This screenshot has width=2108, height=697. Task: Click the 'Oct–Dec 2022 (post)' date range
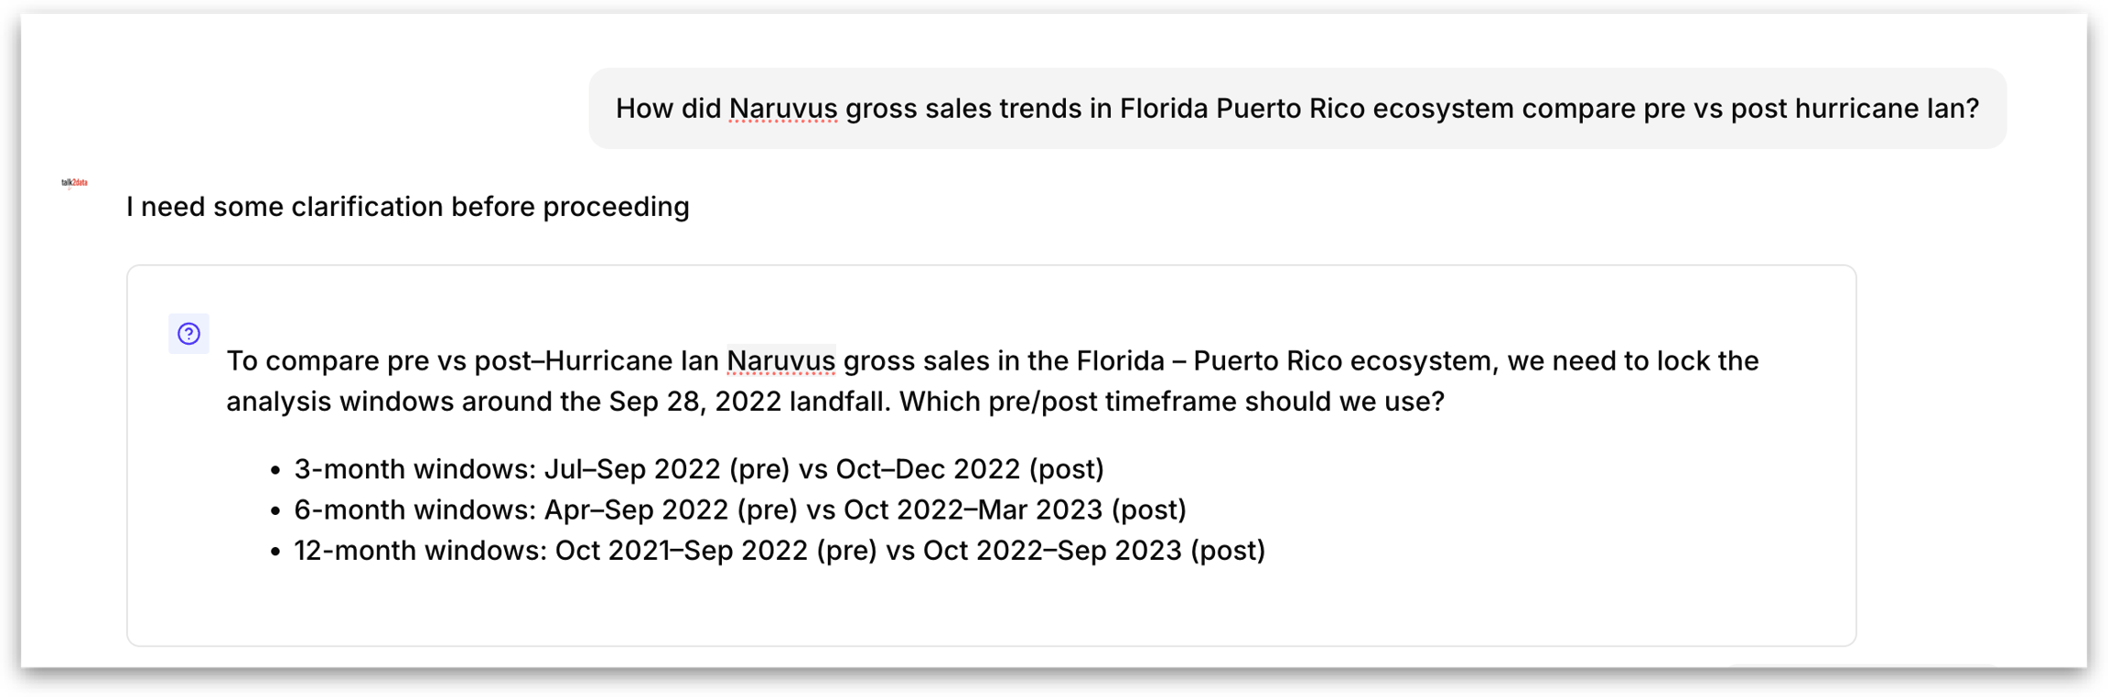(970, 469)
